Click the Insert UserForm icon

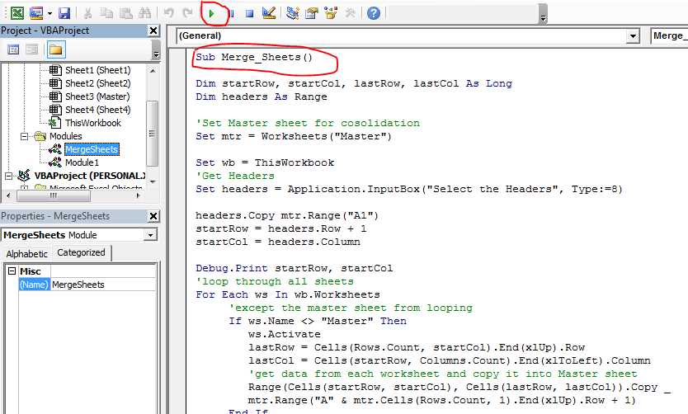(x=36, y=13)
